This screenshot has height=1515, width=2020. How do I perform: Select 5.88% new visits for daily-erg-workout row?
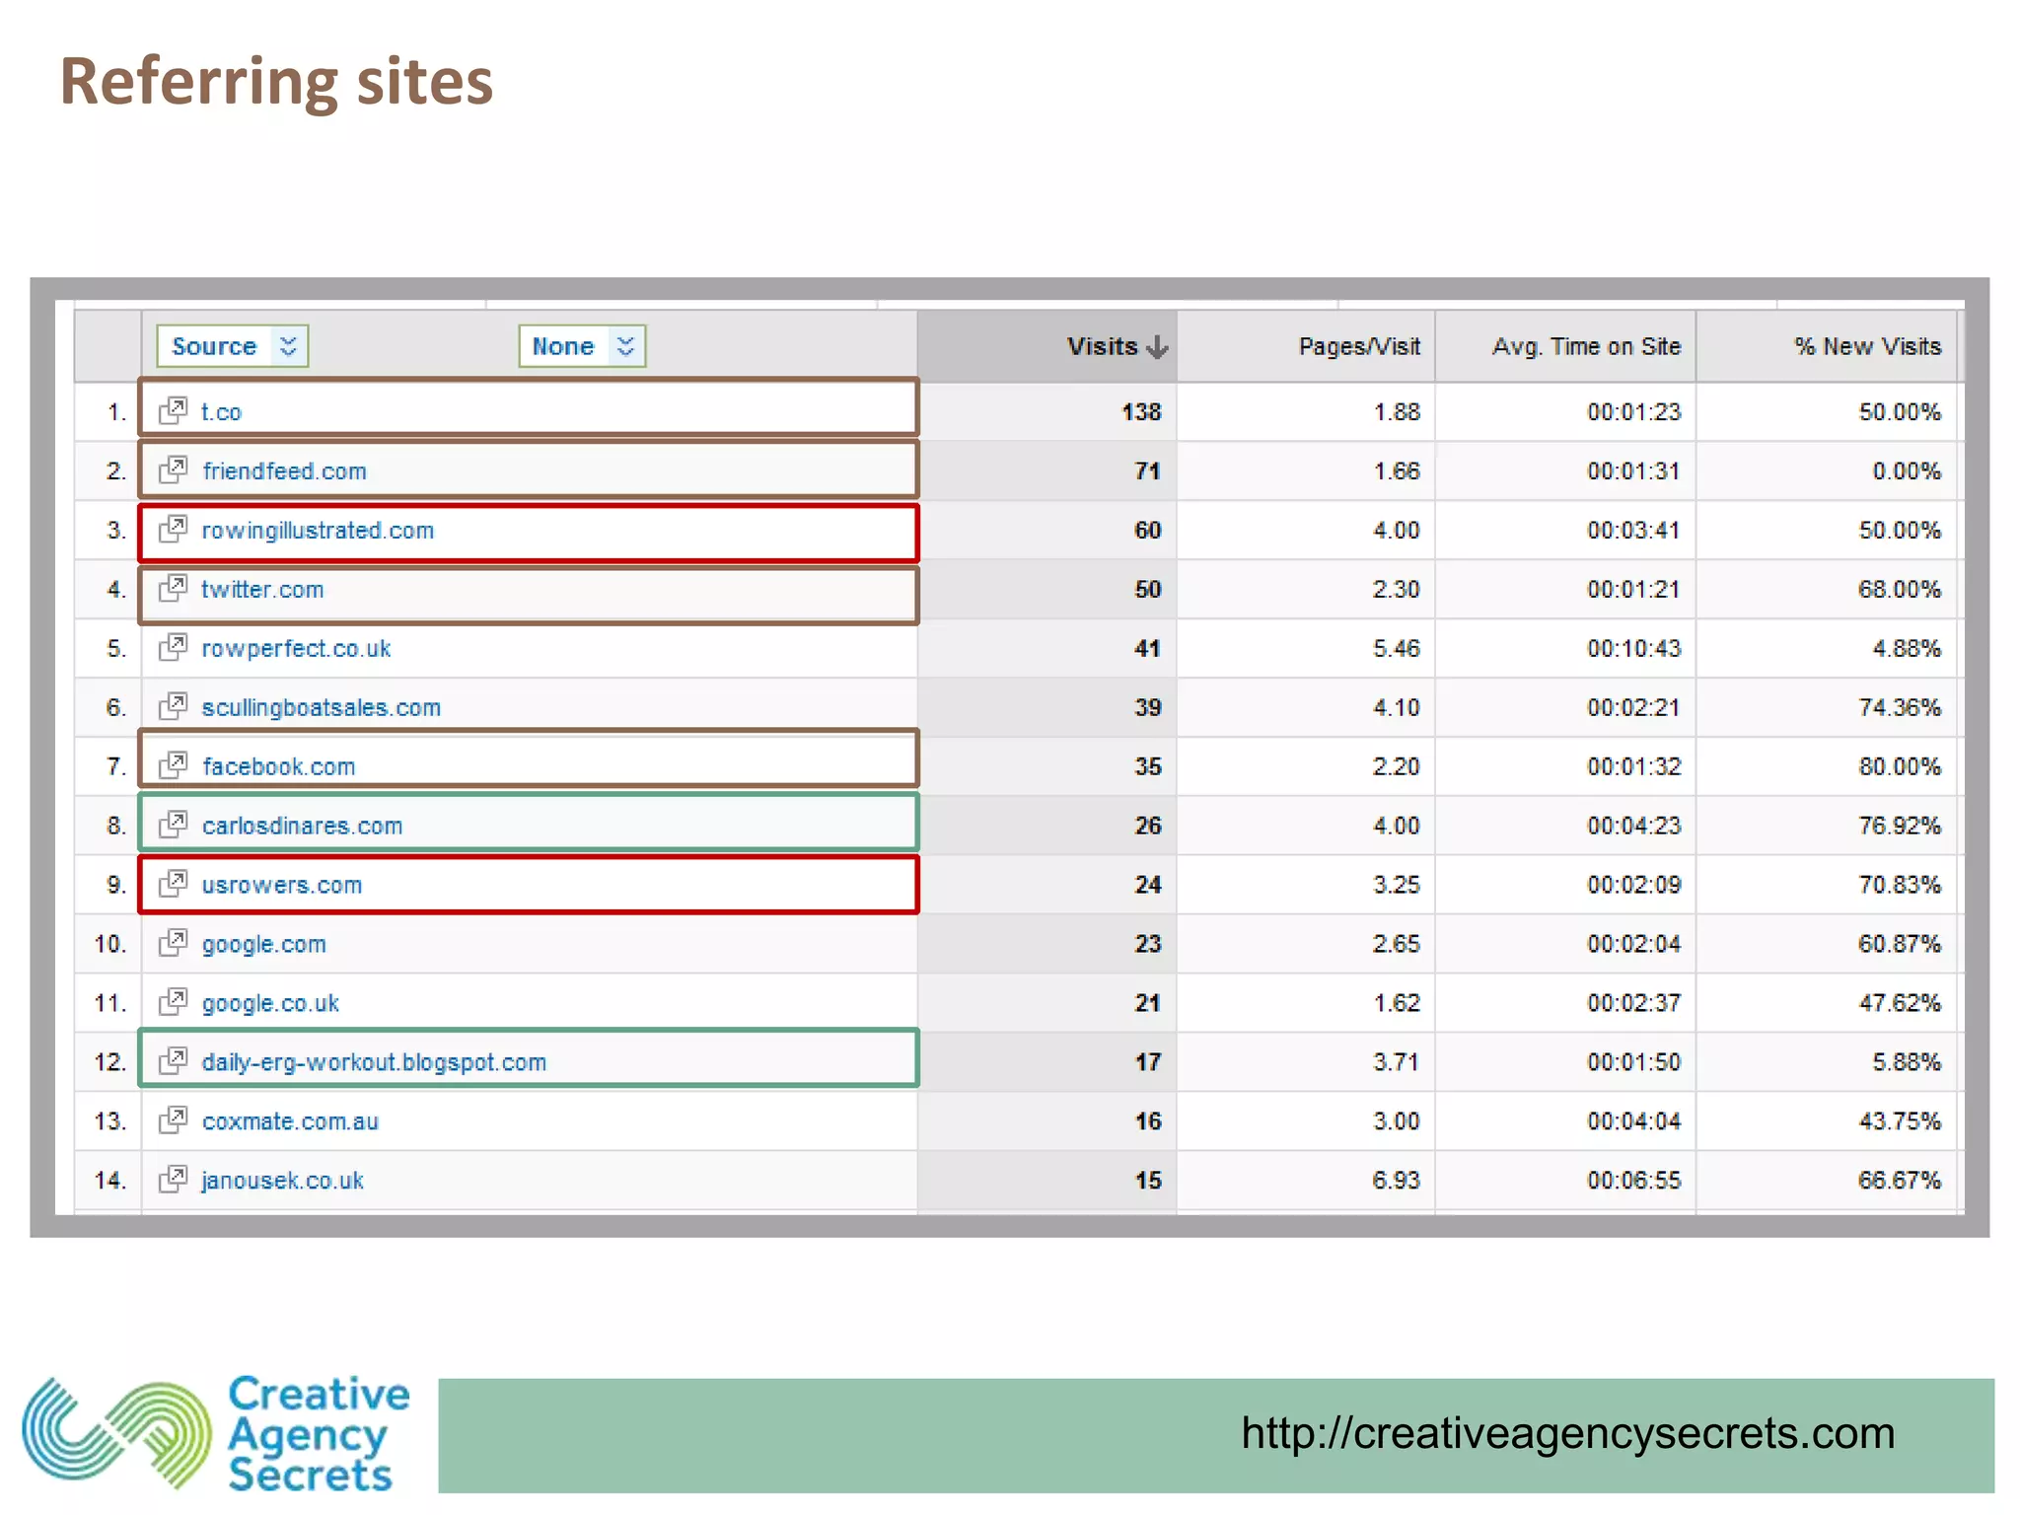coord(1907,1063)
